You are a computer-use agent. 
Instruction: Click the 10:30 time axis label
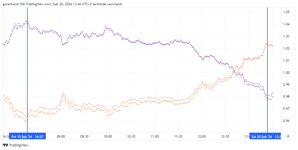click(x=131, y=137)
